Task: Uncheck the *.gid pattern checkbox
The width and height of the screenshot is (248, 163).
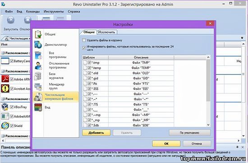Action: 89,78
